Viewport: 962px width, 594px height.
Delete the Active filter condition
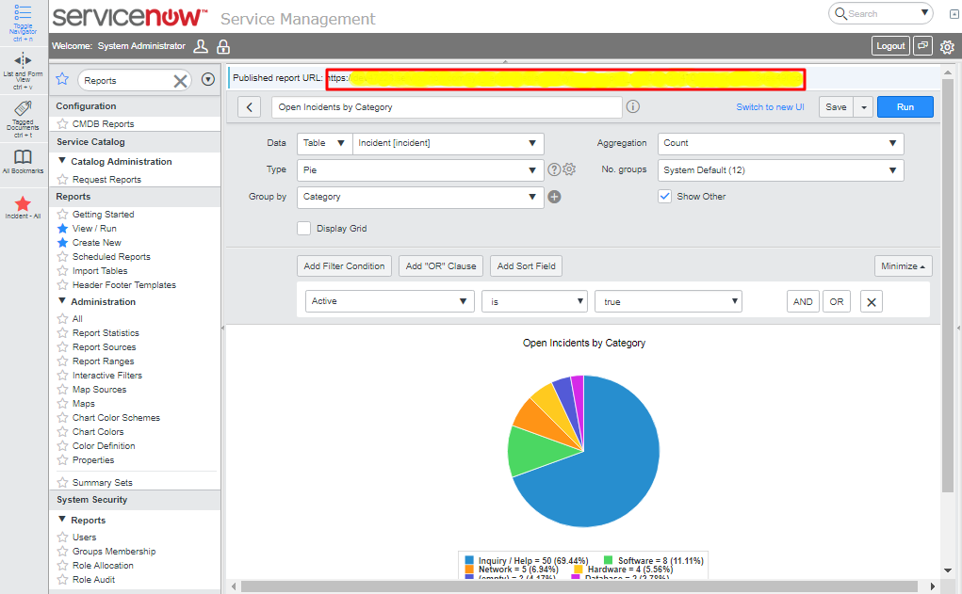point(871,302)
